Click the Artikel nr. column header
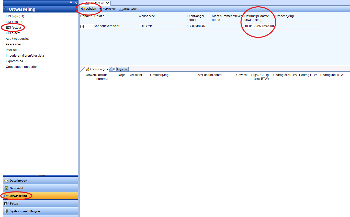350x217 pixels. [x=136, y=75]
